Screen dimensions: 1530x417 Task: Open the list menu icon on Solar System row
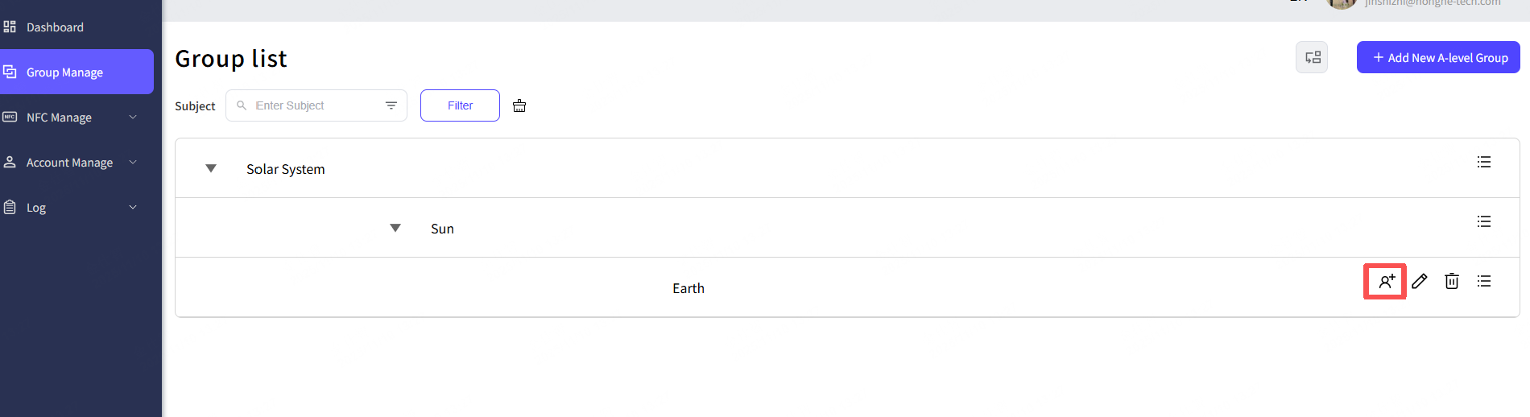point(1484,162)
